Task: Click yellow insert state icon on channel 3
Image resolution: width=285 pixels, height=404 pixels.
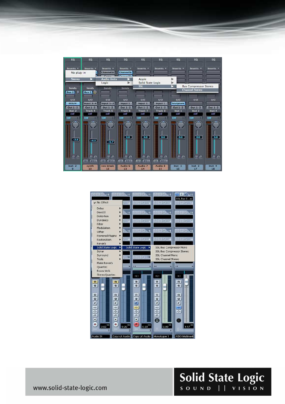Action: pyautogui.click(x=136, y=307)
